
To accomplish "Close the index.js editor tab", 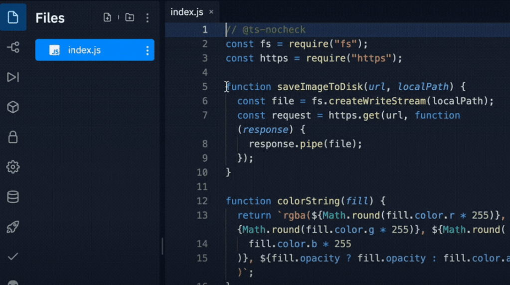I will (211, 12).
